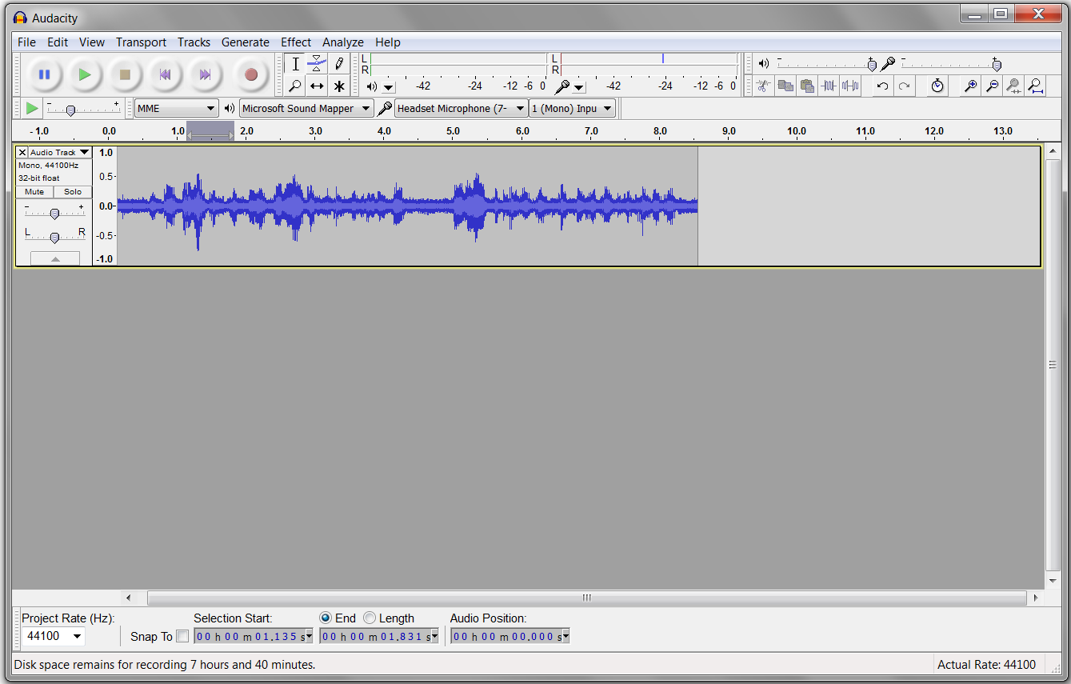
Task: Open the Edit menu
Action: coord(58,42)
